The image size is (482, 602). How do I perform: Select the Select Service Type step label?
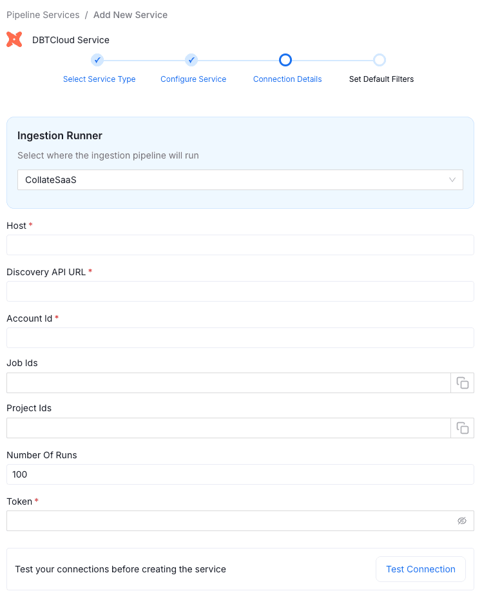pyautogui.click(x=99, y=79)
